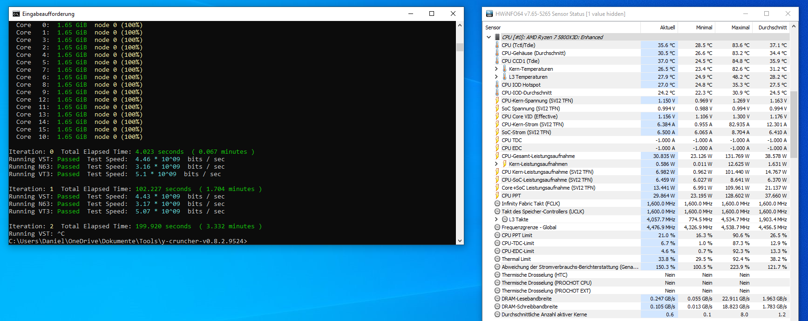Viewport: 808px width, 321px height.
Task: Click the CPU EDC lightning icon
Action: point(497,148)
